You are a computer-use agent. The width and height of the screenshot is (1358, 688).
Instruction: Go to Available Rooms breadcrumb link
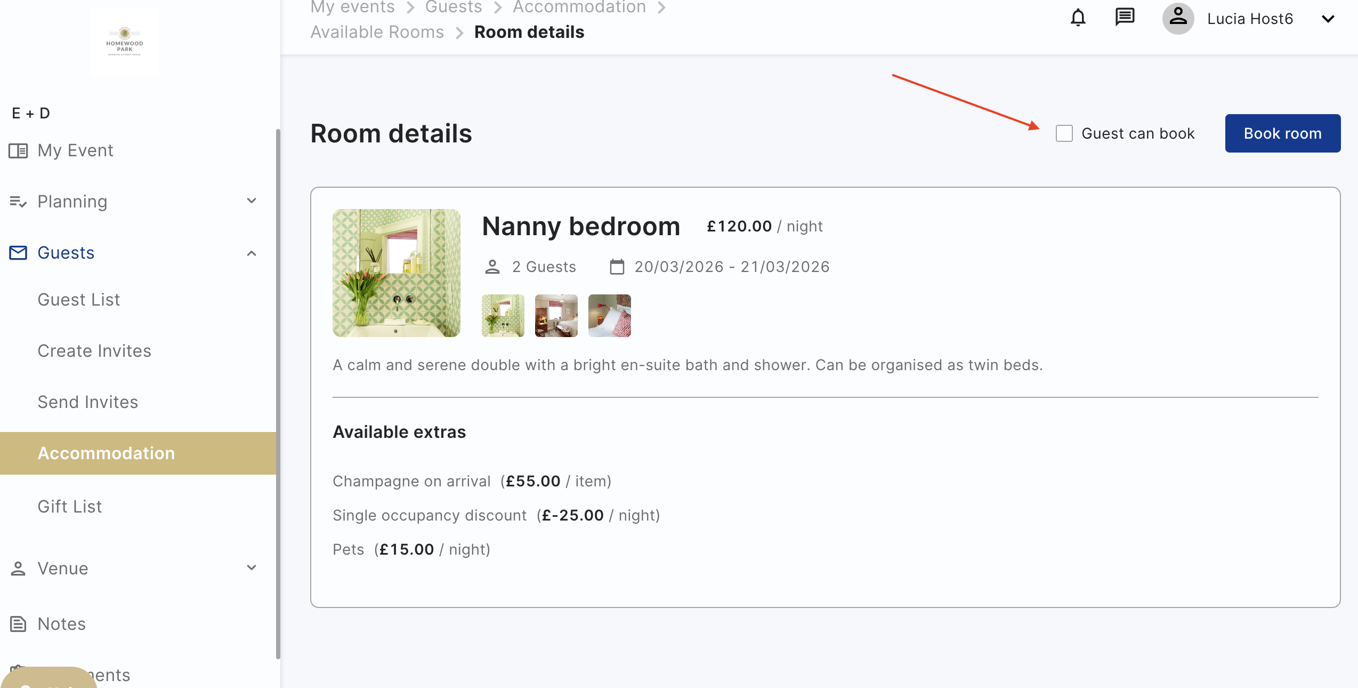point(377,32)
